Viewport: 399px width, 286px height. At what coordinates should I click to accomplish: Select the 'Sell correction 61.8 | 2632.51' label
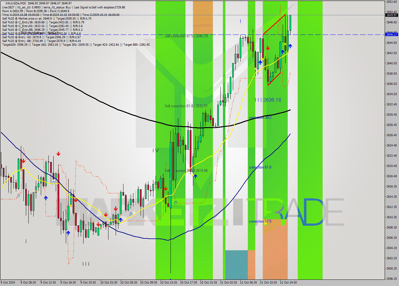click(186, 106)
